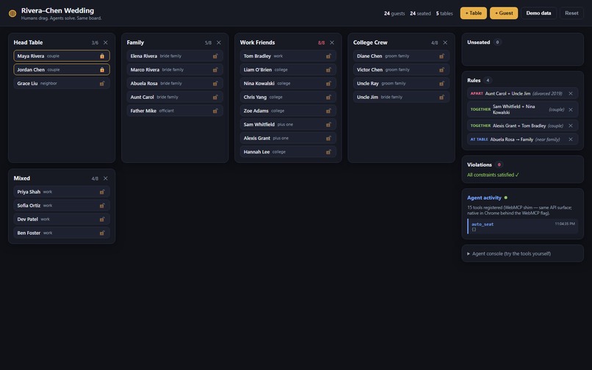592x370 pixels.
Task: Select the Uncle Jim guest name
Action: pyautogui.click(x=367, y=97)
